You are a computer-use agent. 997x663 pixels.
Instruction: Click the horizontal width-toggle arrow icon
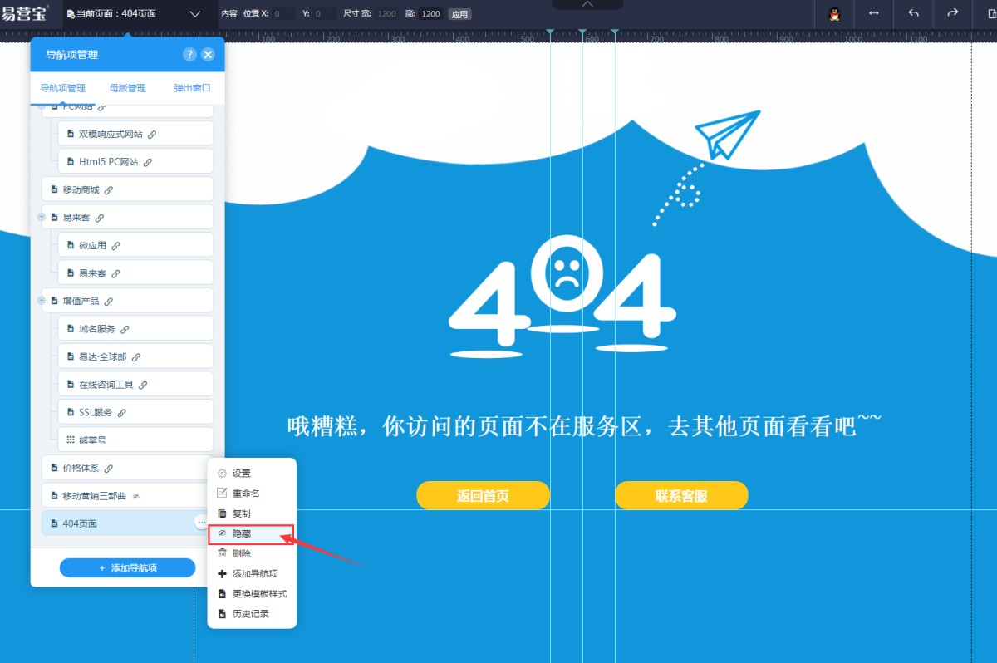(874, 13)
